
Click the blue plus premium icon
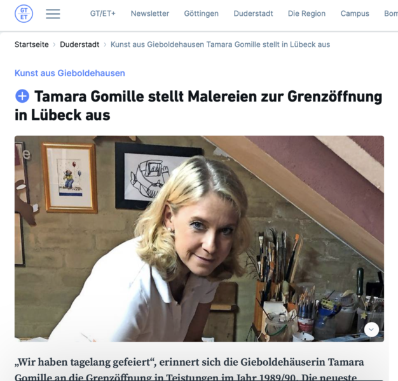22,97
